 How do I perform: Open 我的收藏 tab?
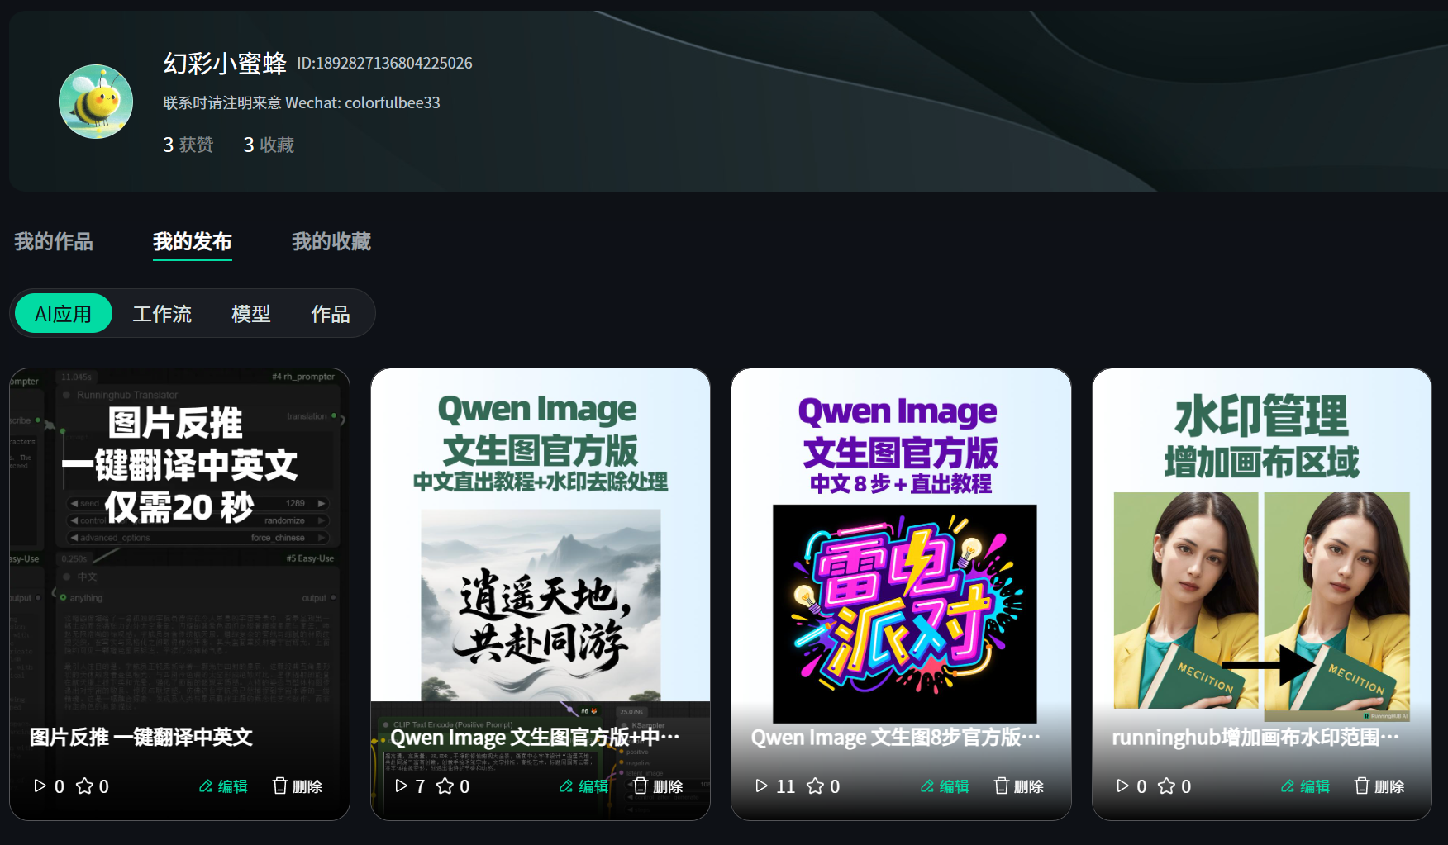pos(331,241)
